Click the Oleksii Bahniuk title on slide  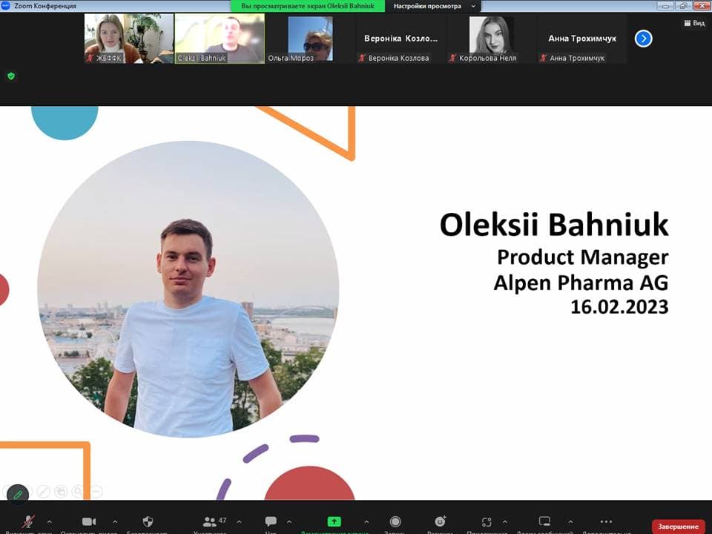coord(554,224)
